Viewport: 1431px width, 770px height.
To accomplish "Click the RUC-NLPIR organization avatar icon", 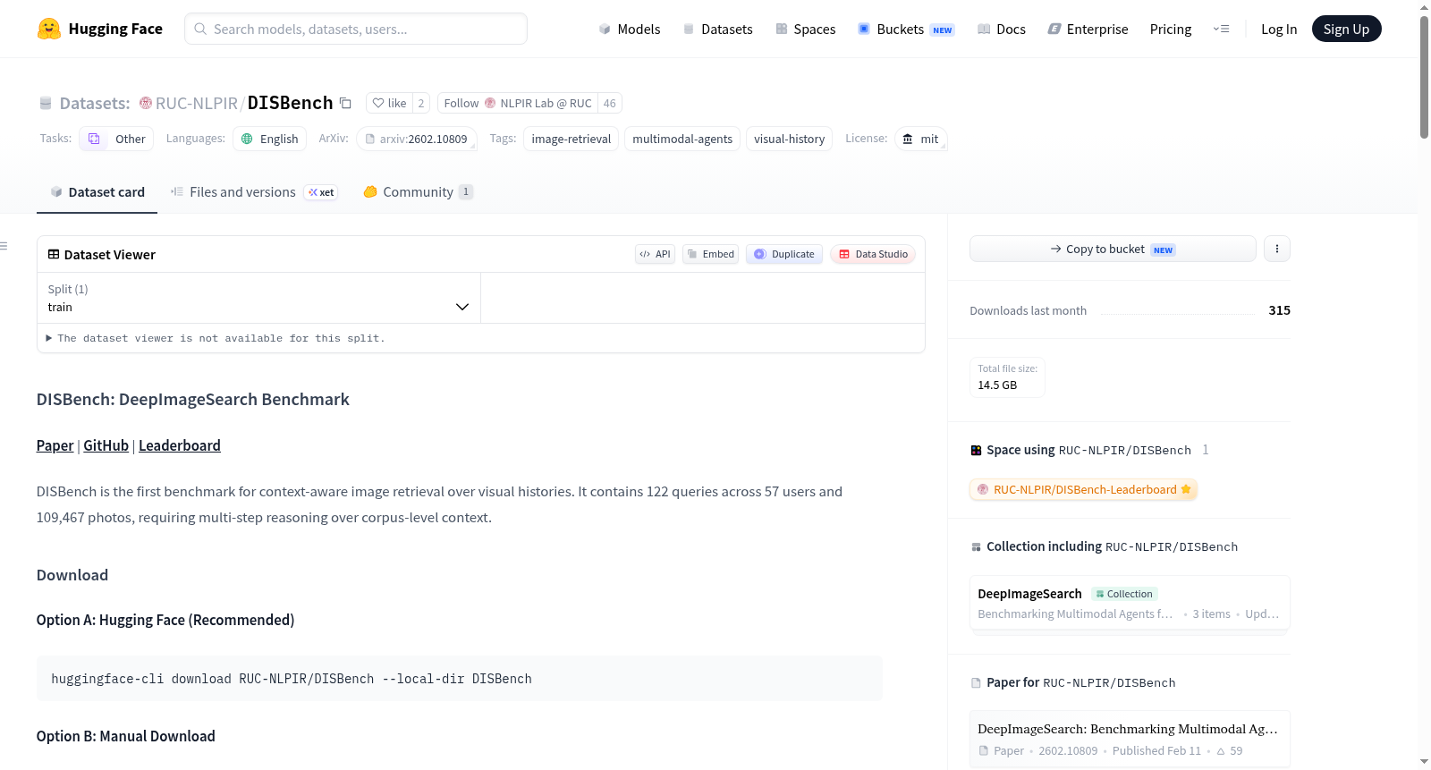I will 146,103.
